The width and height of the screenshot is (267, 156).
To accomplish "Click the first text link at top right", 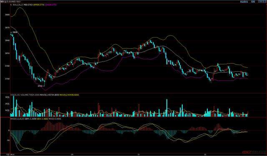I will 244,2.
